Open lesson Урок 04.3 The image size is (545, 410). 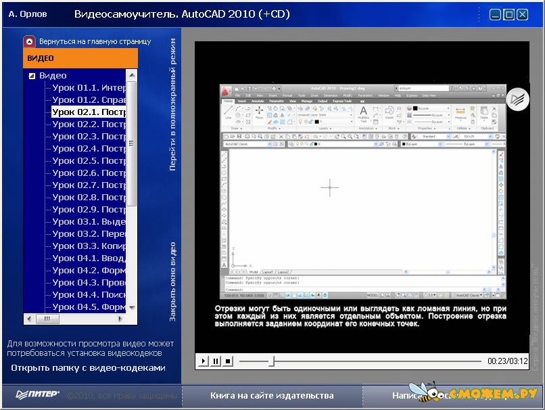[89, 282]
